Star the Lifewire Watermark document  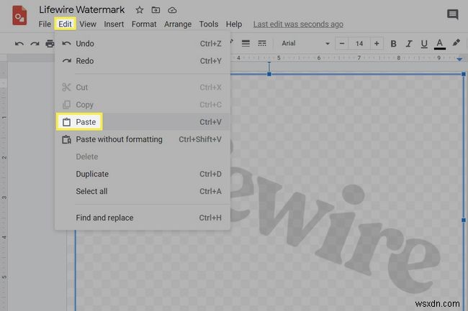(x=140, y=10)
